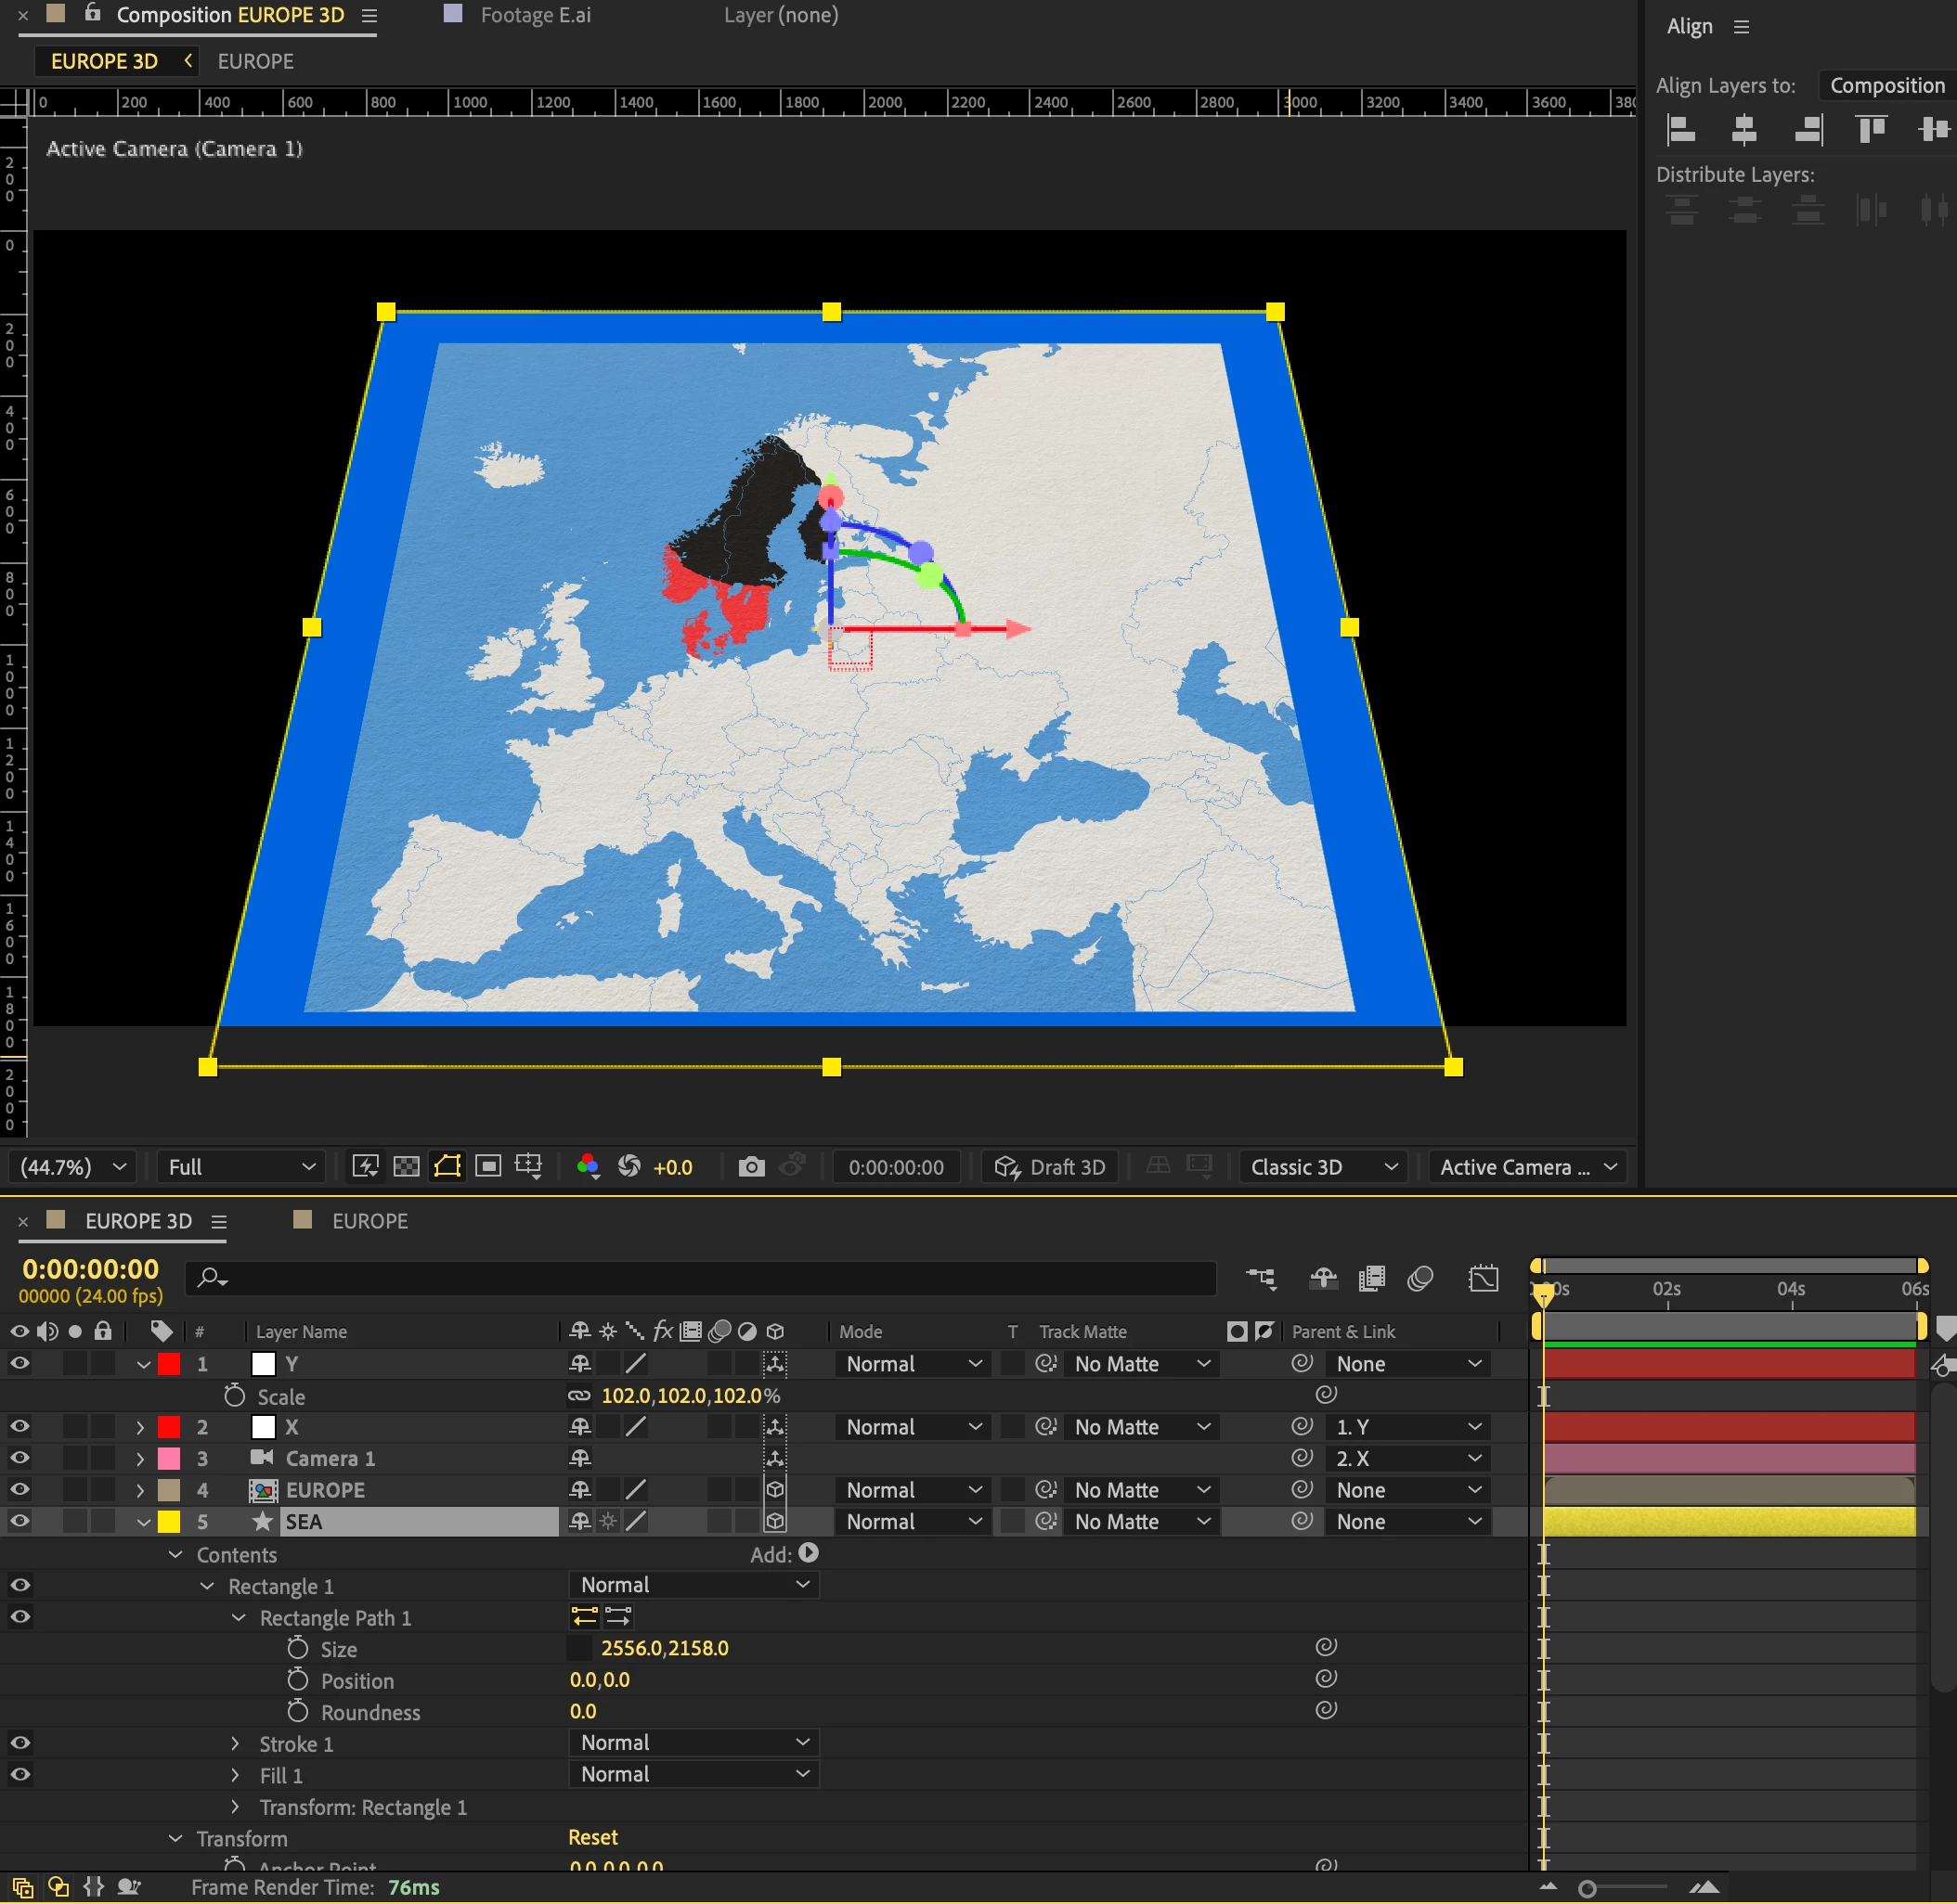The height and width of the screenshot is (1904, 1957).
Task: Open the Graph Editor icon
Action: click(1483, 1278)
